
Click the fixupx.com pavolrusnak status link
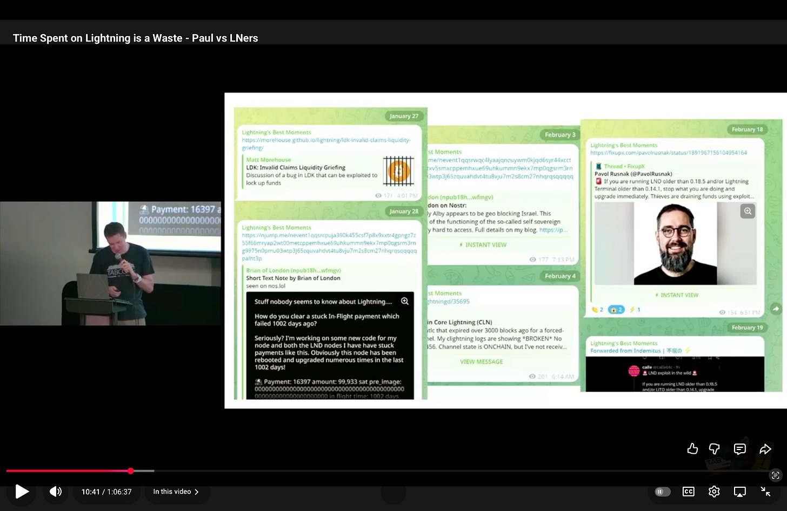pyautogui.click(x=669, y=153)
